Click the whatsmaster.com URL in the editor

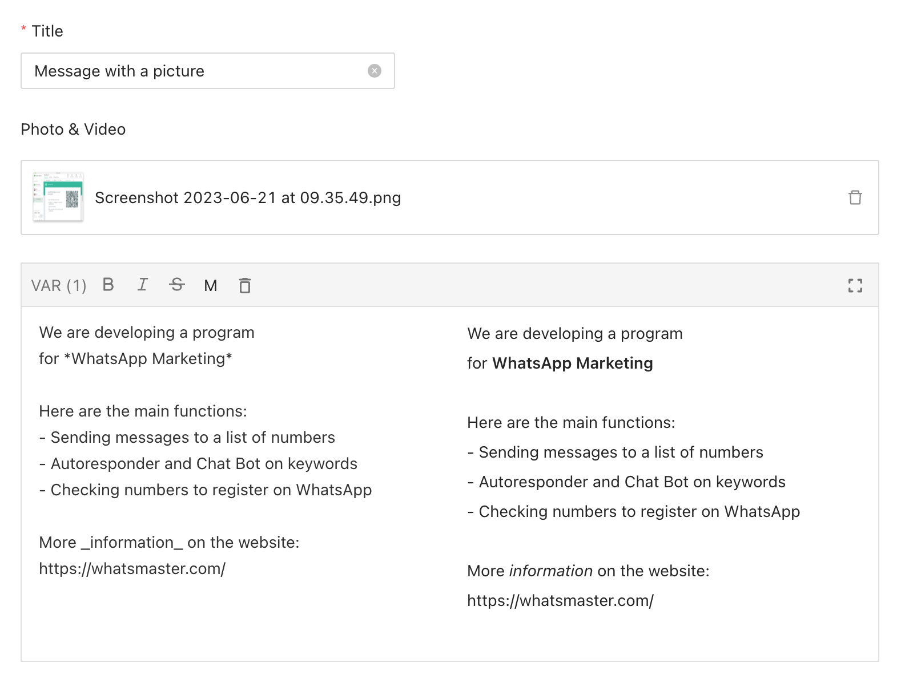tap(132, 569)
